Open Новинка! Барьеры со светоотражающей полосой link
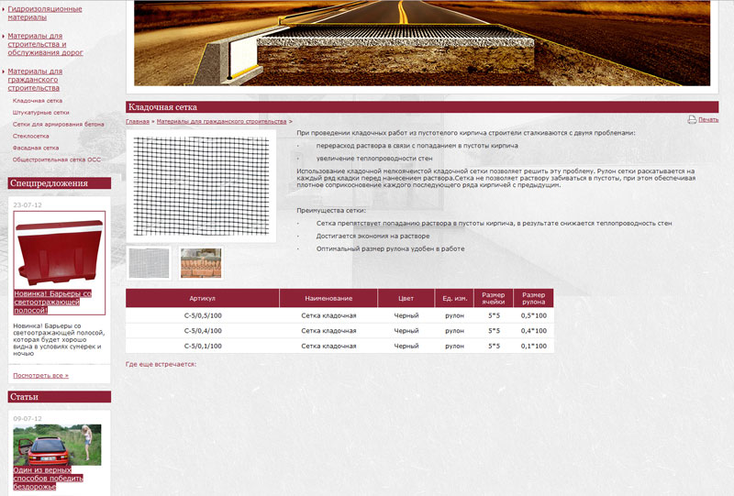This screenshot has height=496, width=734. coord(53,302)
